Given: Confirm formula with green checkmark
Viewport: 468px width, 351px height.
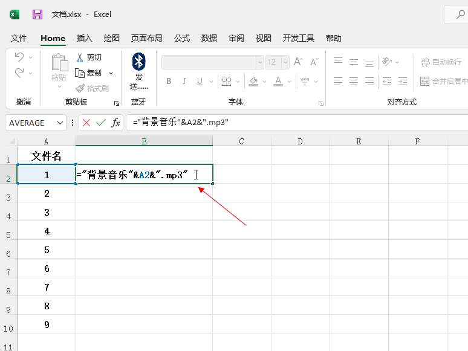Looking at the screenshot, I should coord(101,123).
